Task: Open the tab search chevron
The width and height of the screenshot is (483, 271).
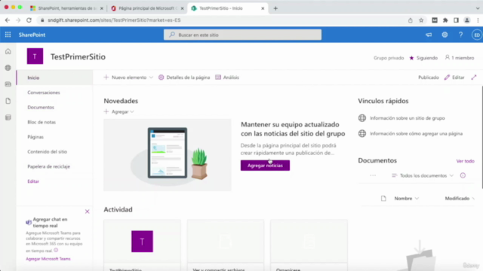Action: pyautogui.click(x=478, y=8)
